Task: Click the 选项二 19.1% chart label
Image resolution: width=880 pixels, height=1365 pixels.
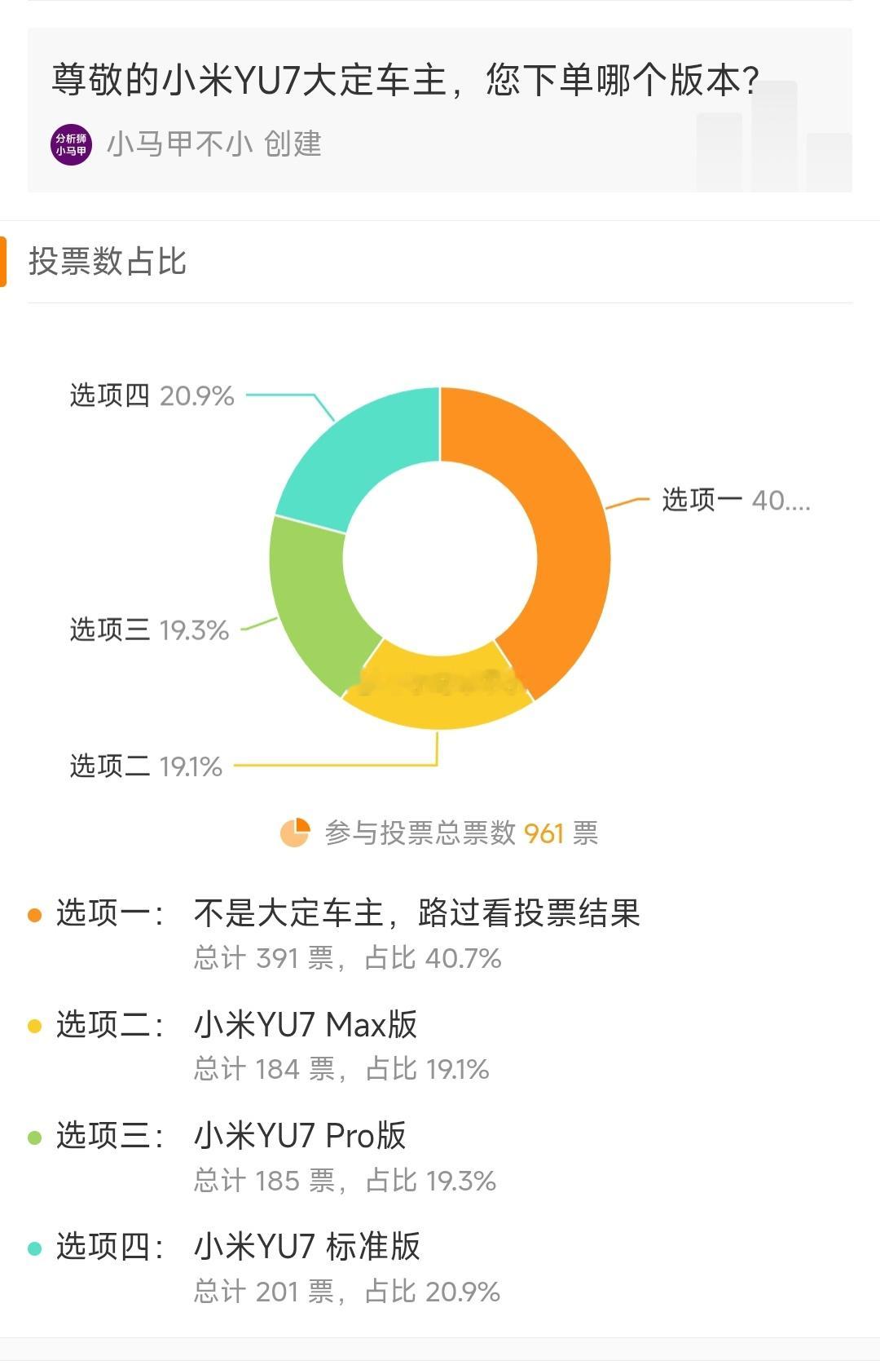Action: pyautogui.click(x=146, y=766)
